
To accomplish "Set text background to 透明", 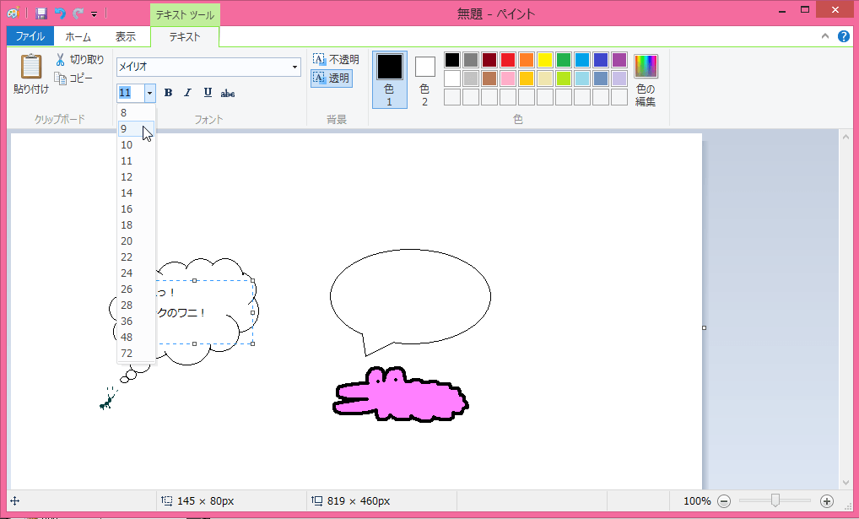I will click(332, 78).
